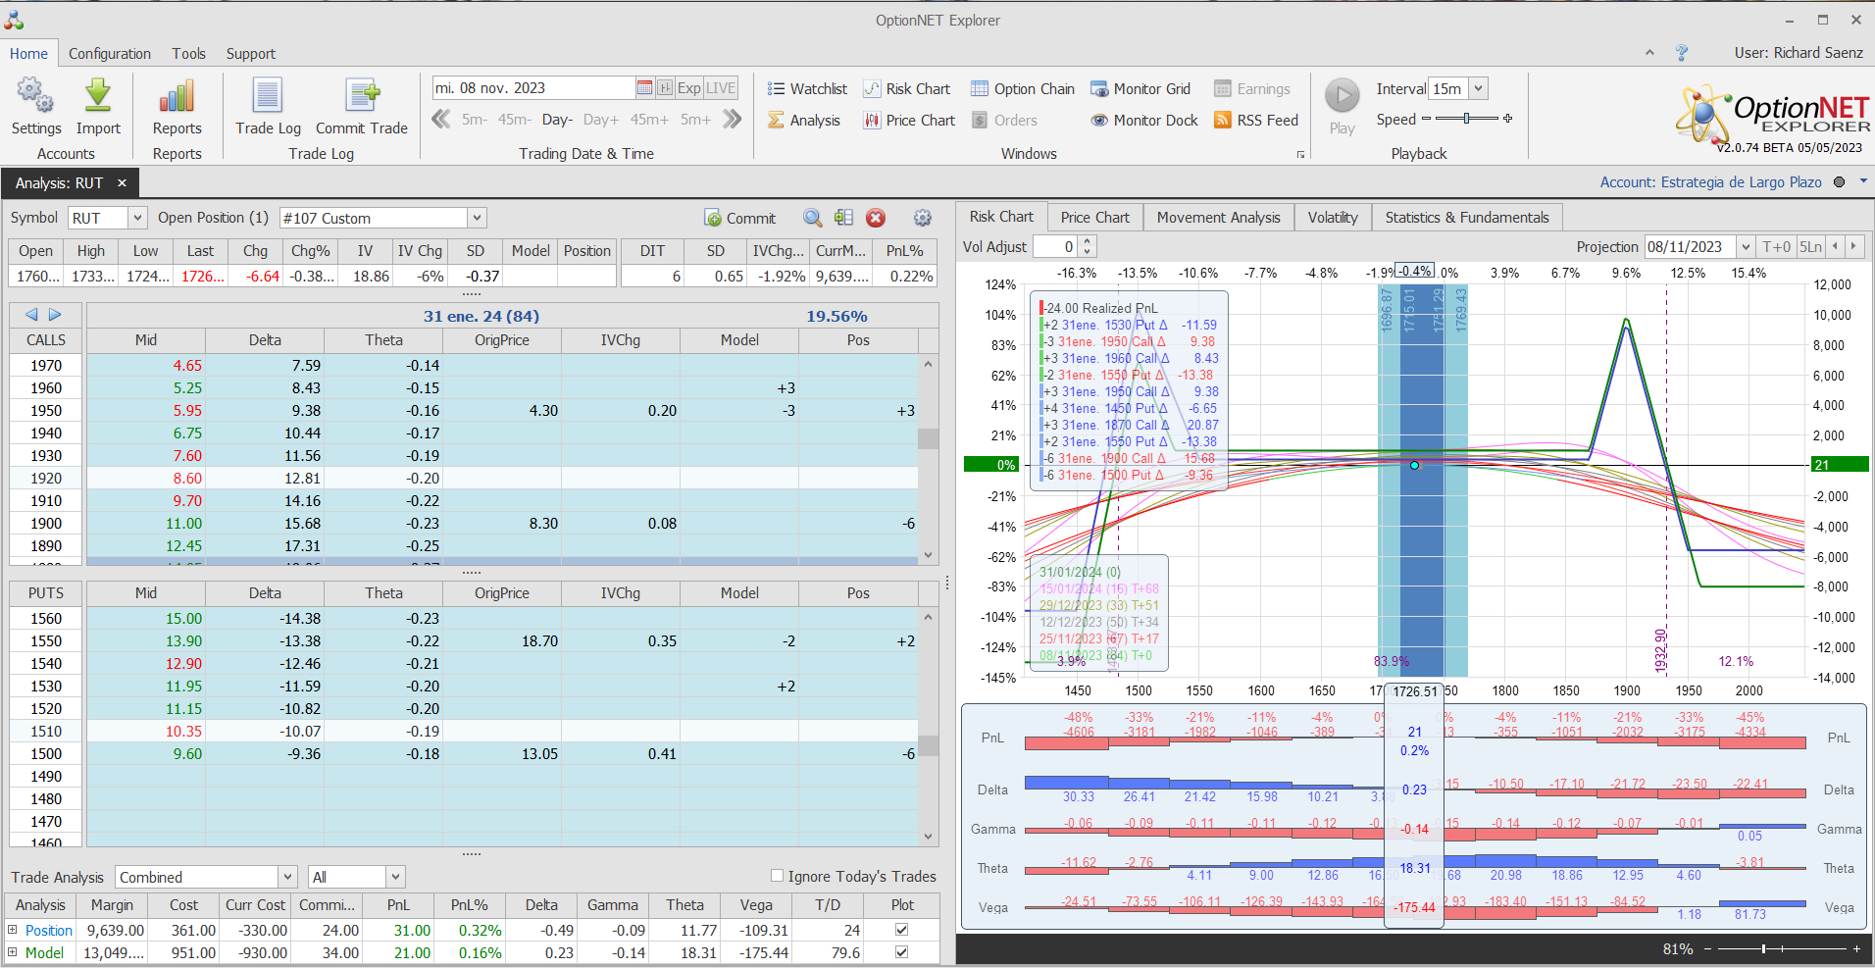Expand the Trade Analysis Combined dropdown

point(287,877)
